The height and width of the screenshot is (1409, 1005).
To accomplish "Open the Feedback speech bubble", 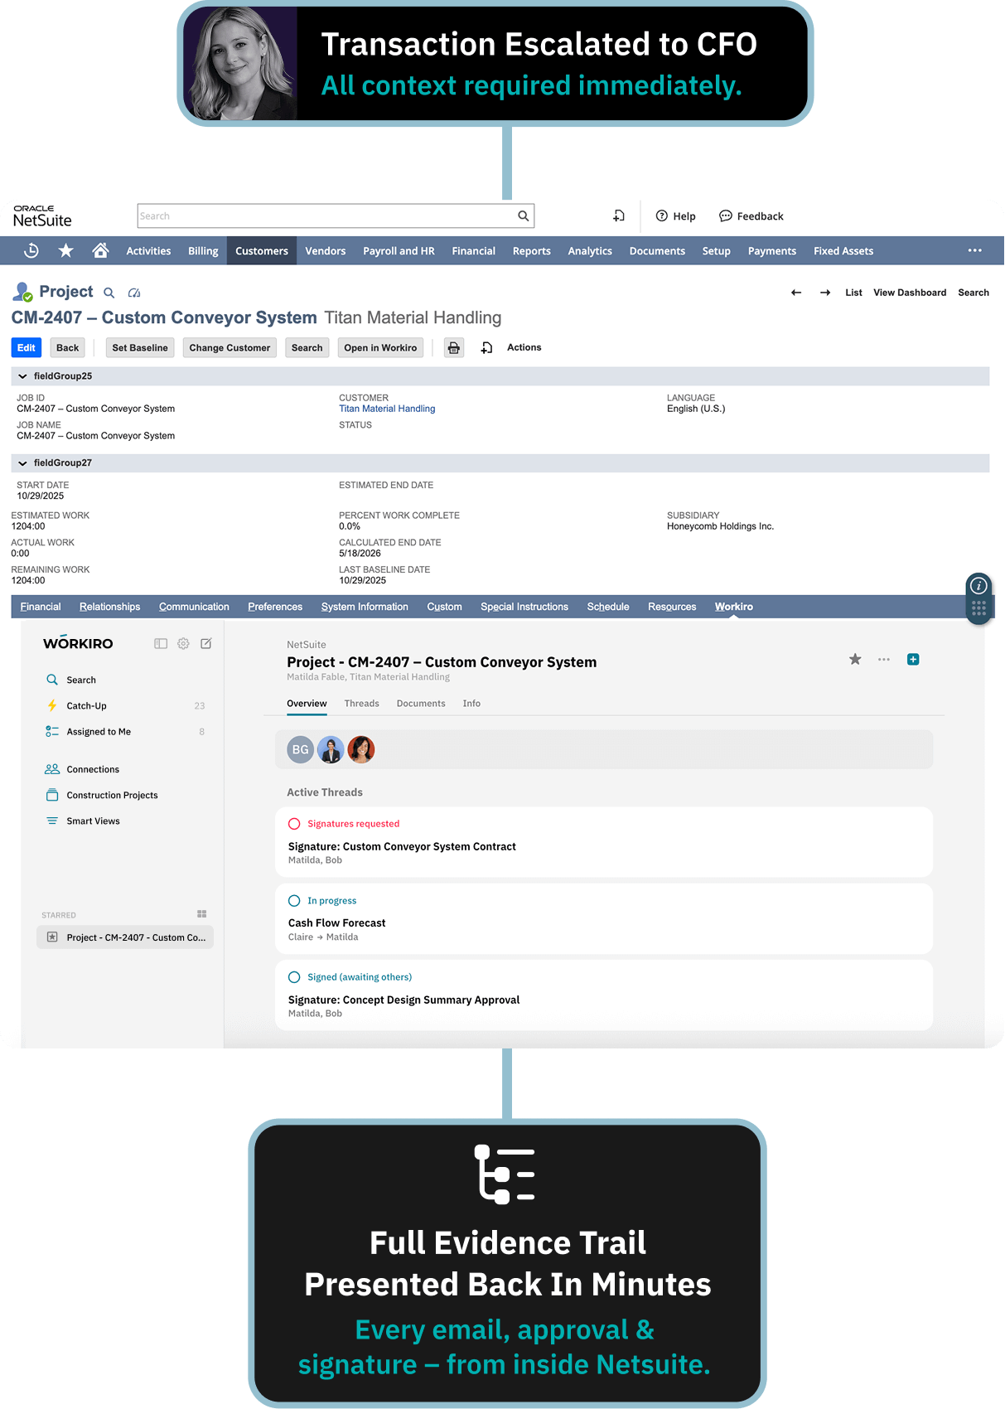I will point(725,215).
